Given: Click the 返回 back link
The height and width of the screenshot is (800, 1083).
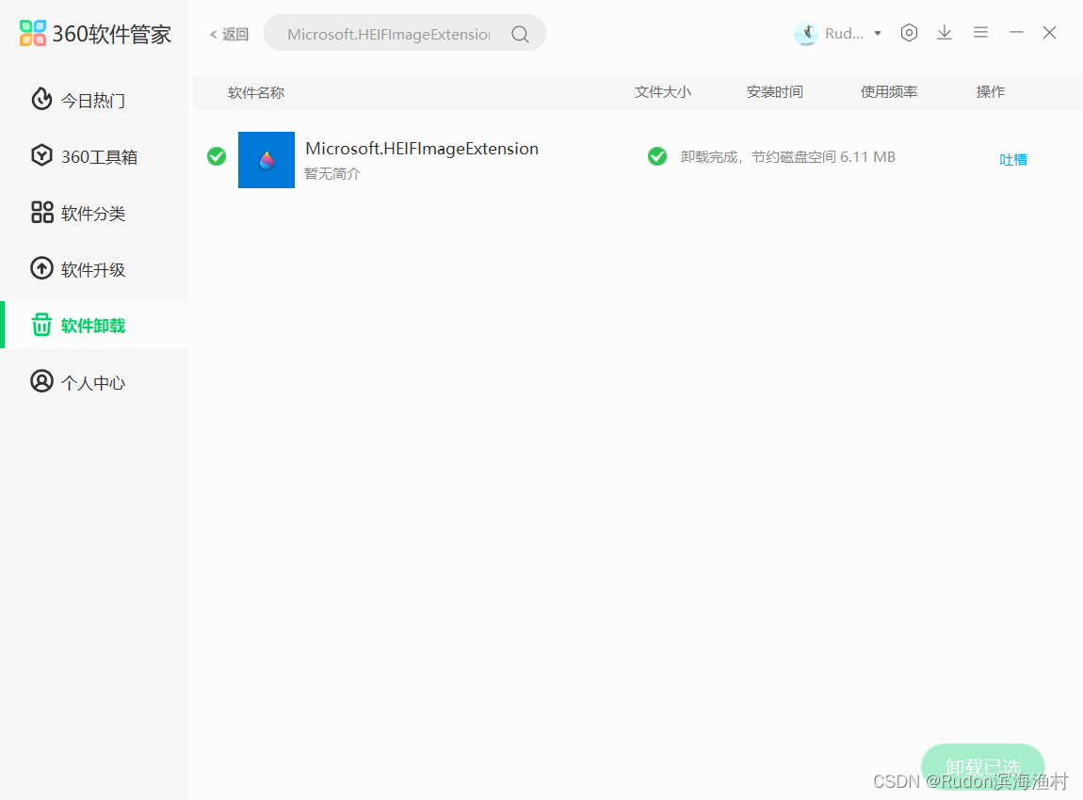Looking at the screenshot, I should point(229,35).
